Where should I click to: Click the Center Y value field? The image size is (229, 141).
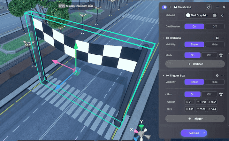point(202,102)
